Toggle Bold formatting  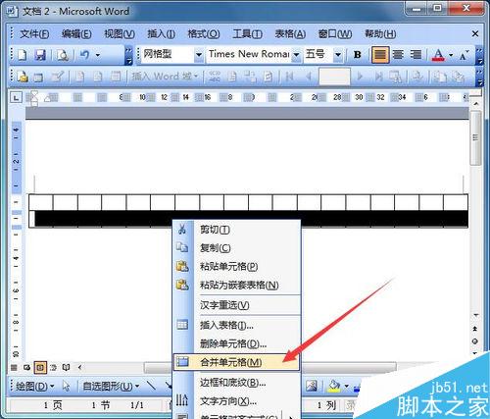tap(358, 55)
